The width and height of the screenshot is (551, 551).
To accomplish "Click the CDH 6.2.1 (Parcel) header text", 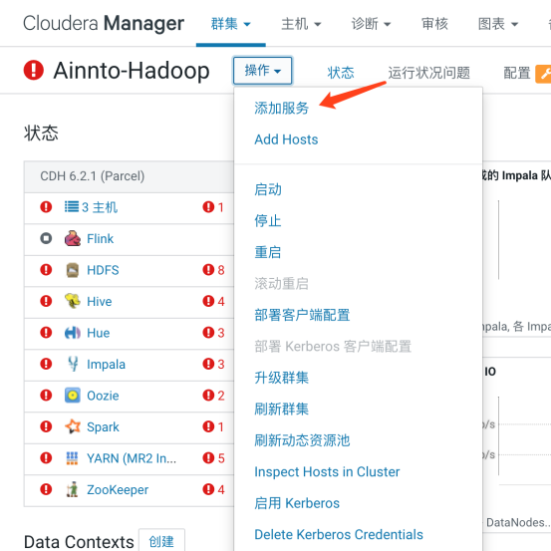I will coord(93,176).
